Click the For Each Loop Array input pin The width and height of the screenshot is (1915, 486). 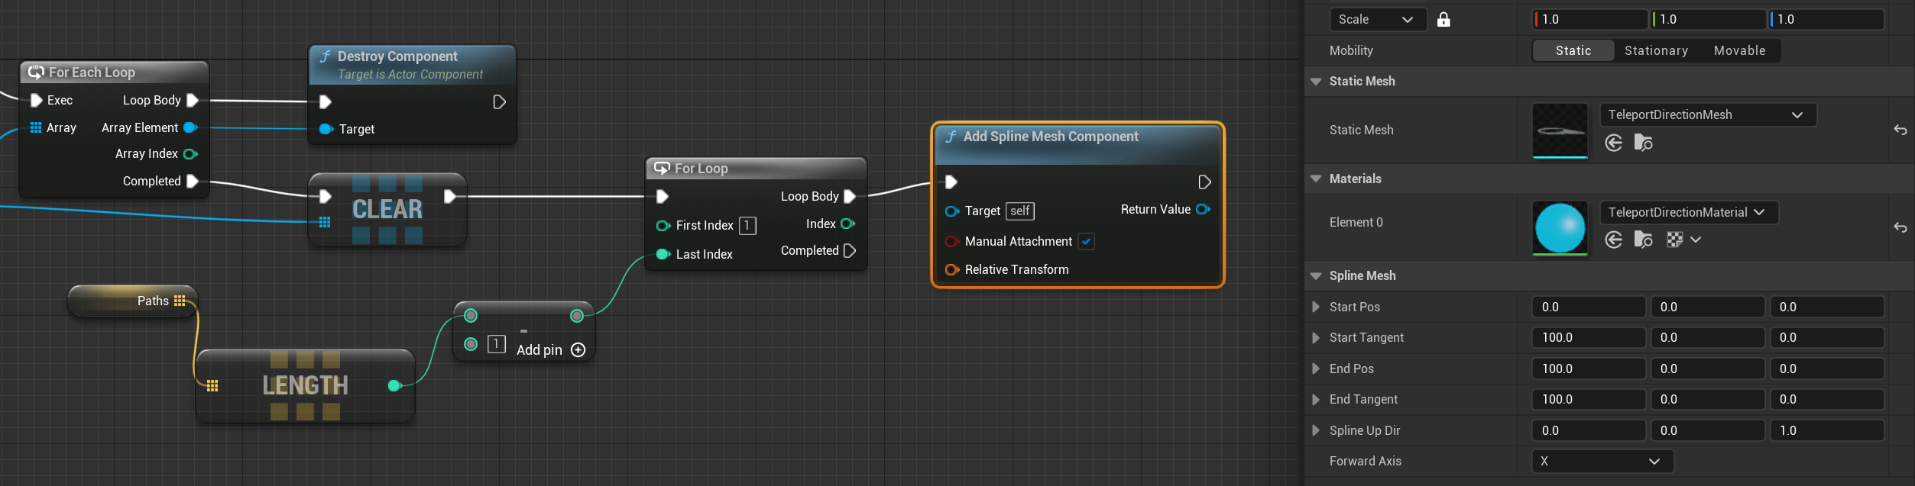click(x=36, y=127)
